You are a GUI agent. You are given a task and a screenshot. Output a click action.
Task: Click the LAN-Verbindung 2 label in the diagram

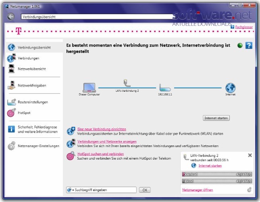coord(127,91)
